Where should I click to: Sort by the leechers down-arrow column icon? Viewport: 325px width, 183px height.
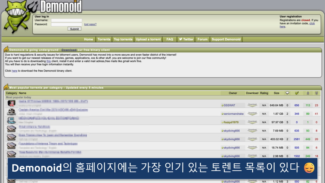[x=316, y=93]
